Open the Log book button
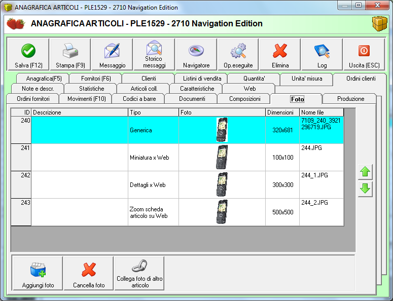 tap(322, 54)
